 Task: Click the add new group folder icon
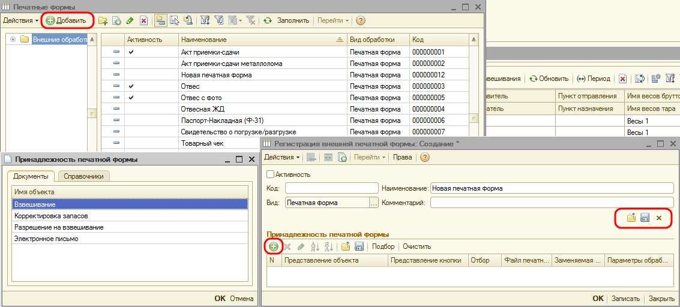pyautogui.click(x=103, y=20)
